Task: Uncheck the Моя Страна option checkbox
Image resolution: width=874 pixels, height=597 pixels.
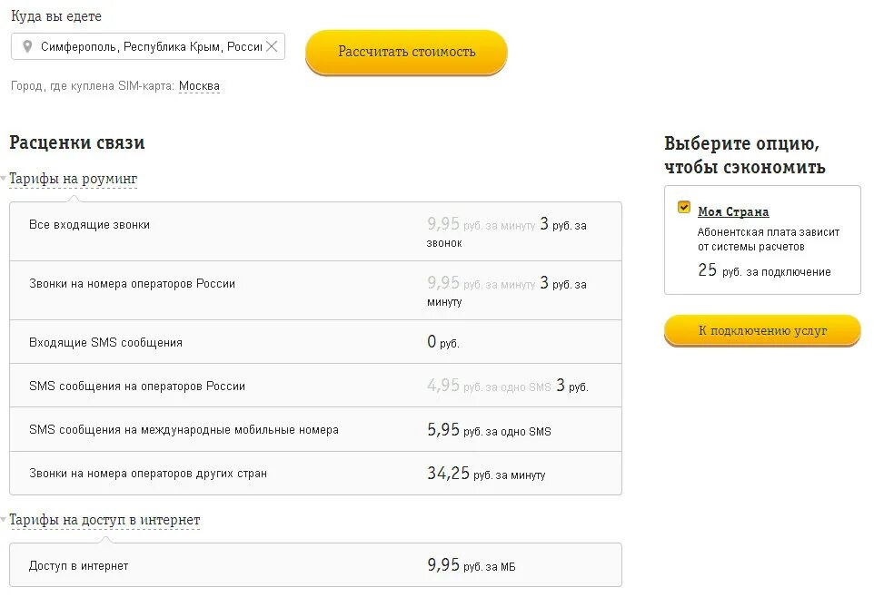Action: point(684,207)
